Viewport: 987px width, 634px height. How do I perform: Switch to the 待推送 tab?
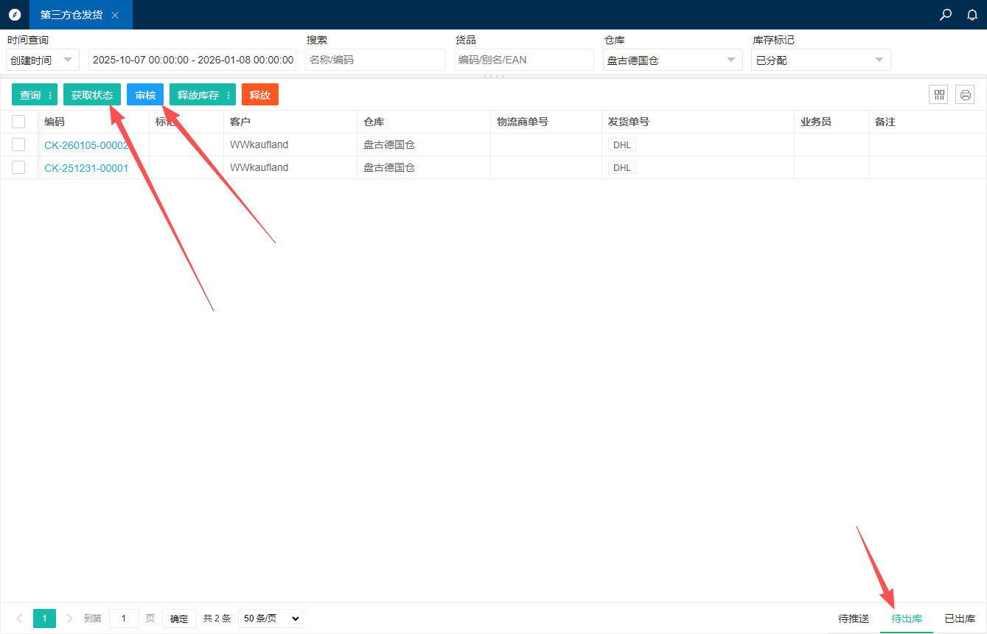(x=854, y=619)
